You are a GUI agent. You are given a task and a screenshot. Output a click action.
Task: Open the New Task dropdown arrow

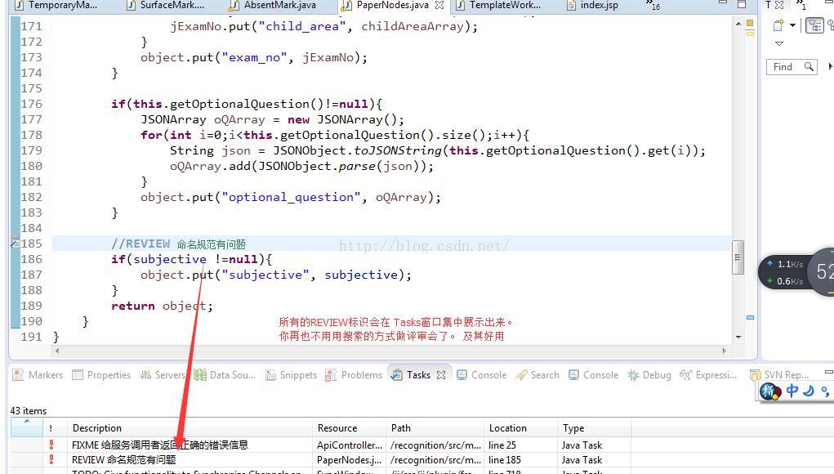[792, 25]
